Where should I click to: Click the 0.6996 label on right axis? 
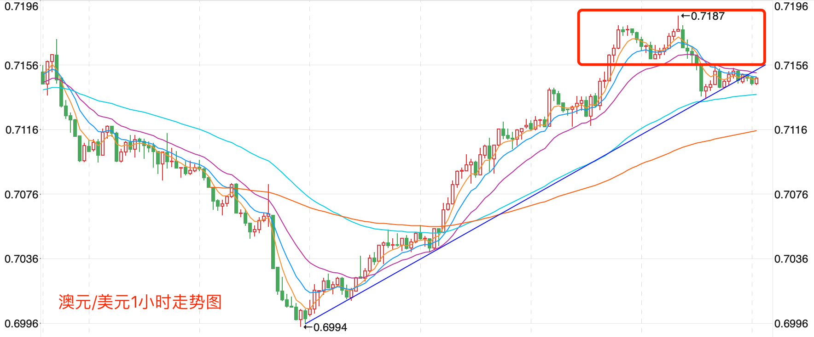[x=791, y=324]
